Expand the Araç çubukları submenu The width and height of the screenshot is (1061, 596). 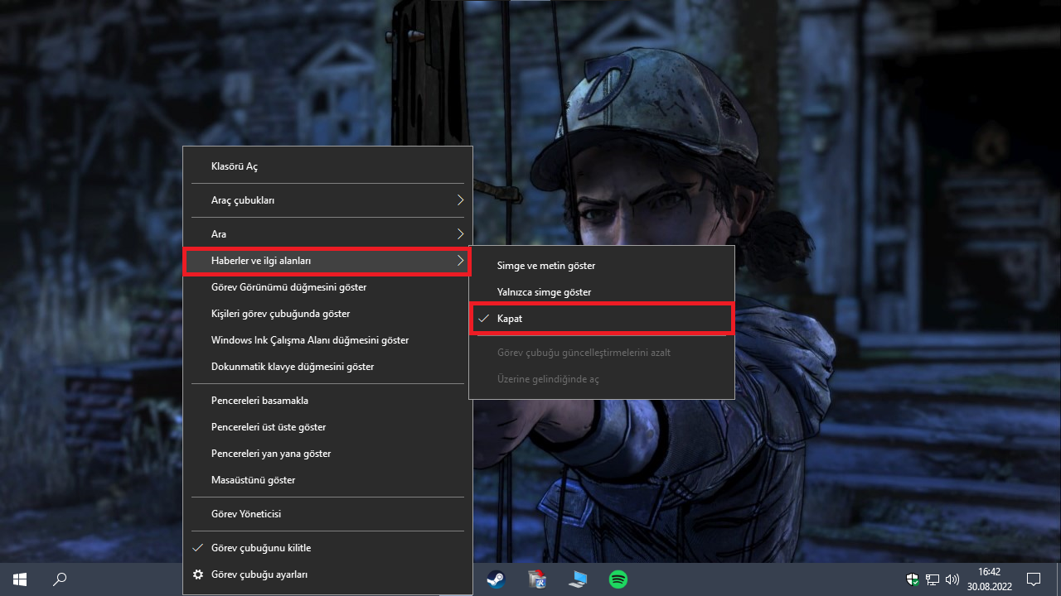point(327,200)
